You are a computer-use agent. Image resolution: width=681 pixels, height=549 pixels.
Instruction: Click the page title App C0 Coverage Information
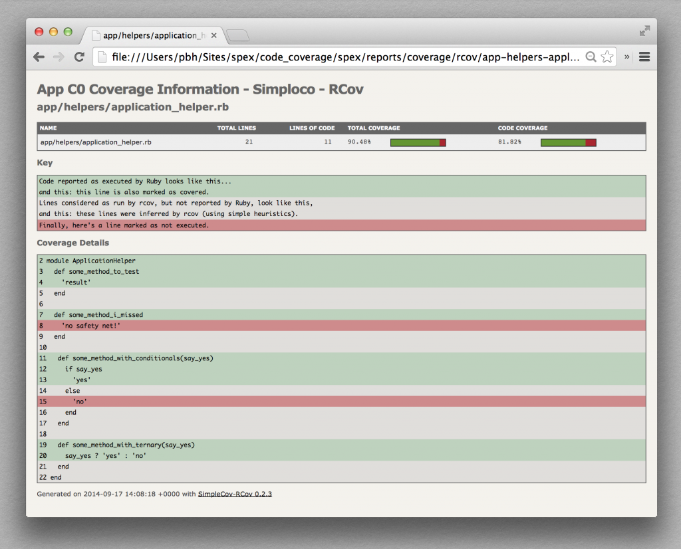200,90
